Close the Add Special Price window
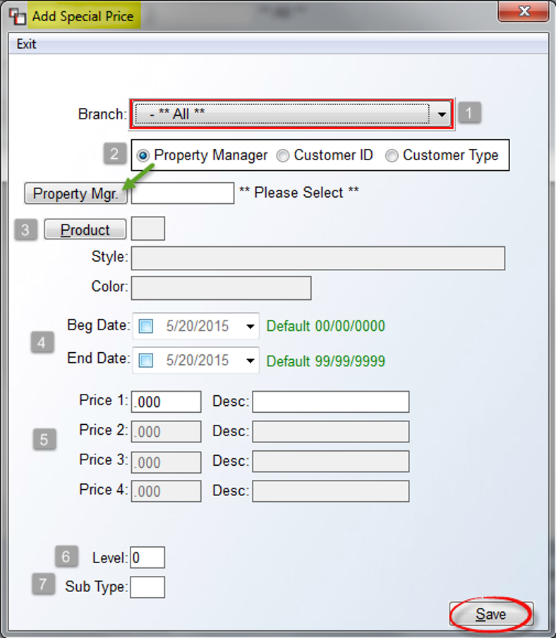 tap(524, 11)
